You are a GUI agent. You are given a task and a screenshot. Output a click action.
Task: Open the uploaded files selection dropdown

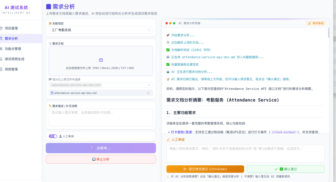pyautogui.click(x=101, y=85)
